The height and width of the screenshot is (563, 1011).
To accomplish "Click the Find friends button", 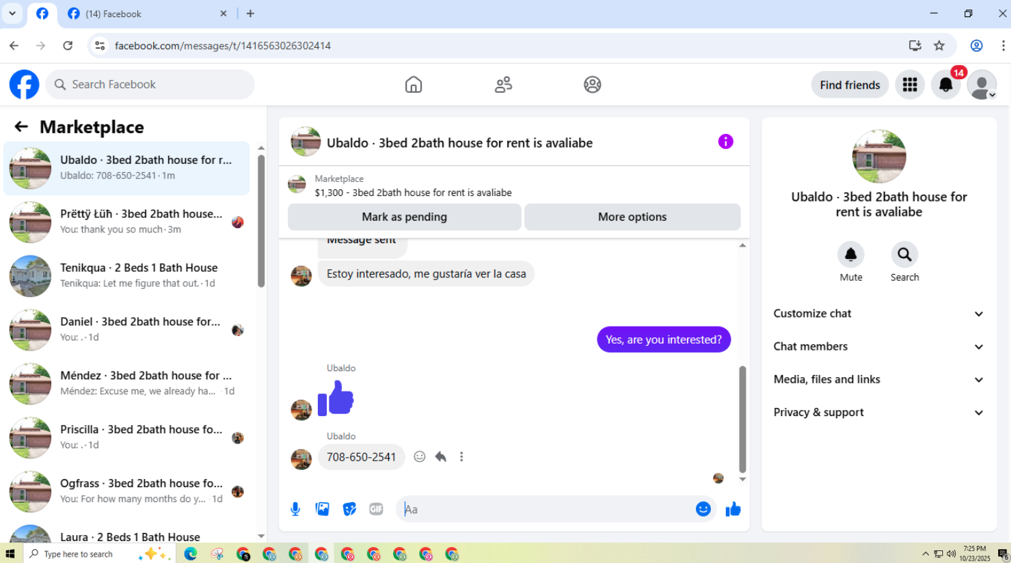I will coord(850,85).
